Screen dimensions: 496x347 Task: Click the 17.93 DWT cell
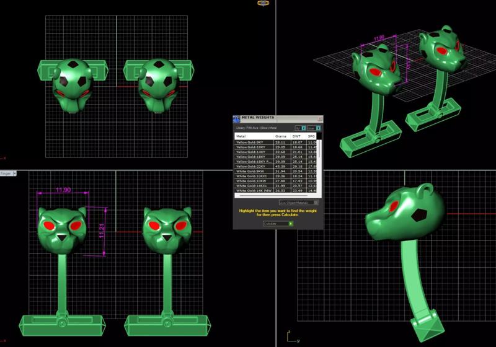coord(298,181)
